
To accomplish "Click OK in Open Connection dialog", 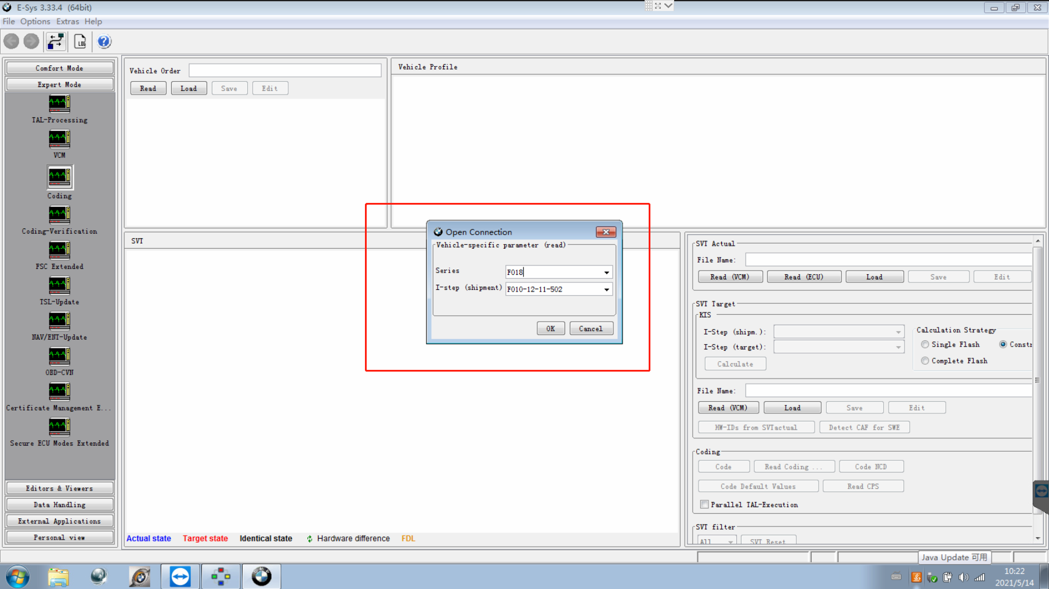I will 551,328.
